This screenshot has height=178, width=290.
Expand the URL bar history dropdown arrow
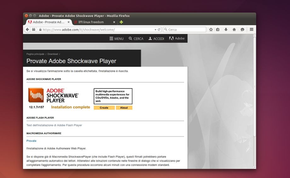[x=155, y=30]
